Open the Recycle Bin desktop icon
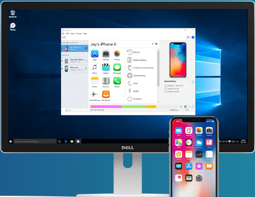 (x=13, y=14)
